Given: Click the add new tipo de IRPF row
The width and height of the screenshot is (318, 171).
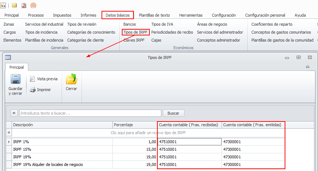Looking at the screenshot, I should tap(148, 133).
